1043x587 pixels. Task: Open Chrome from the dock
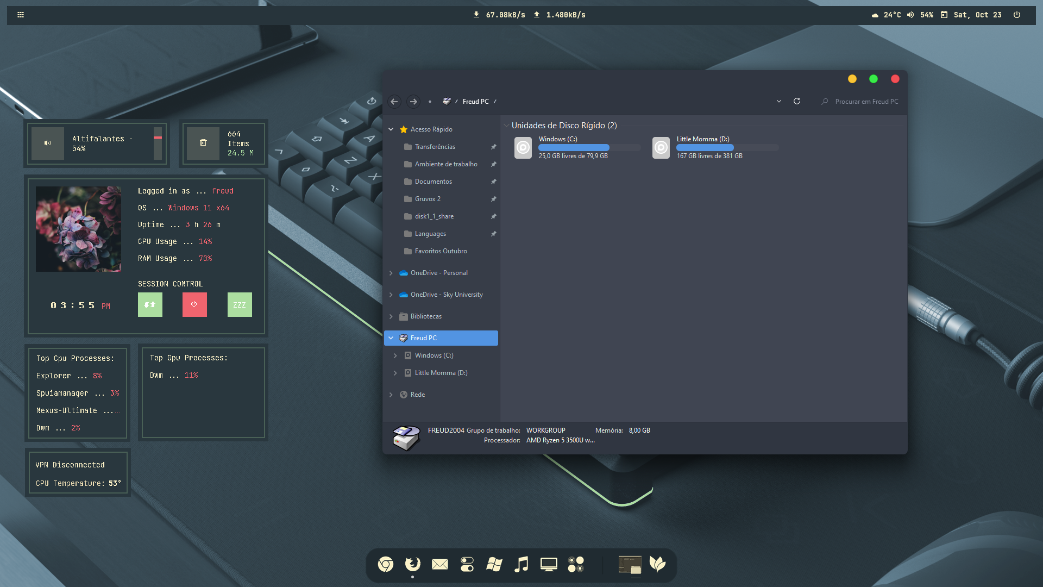click(x=386, y=565)
